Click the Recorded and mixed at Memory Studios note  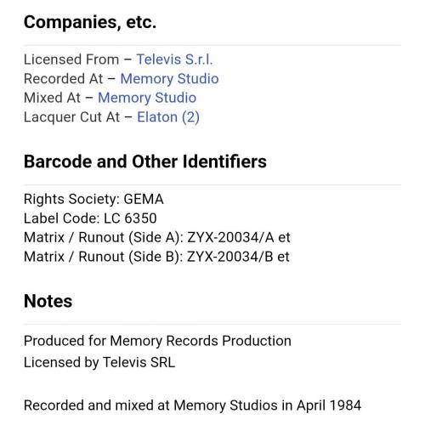(192, 405)
